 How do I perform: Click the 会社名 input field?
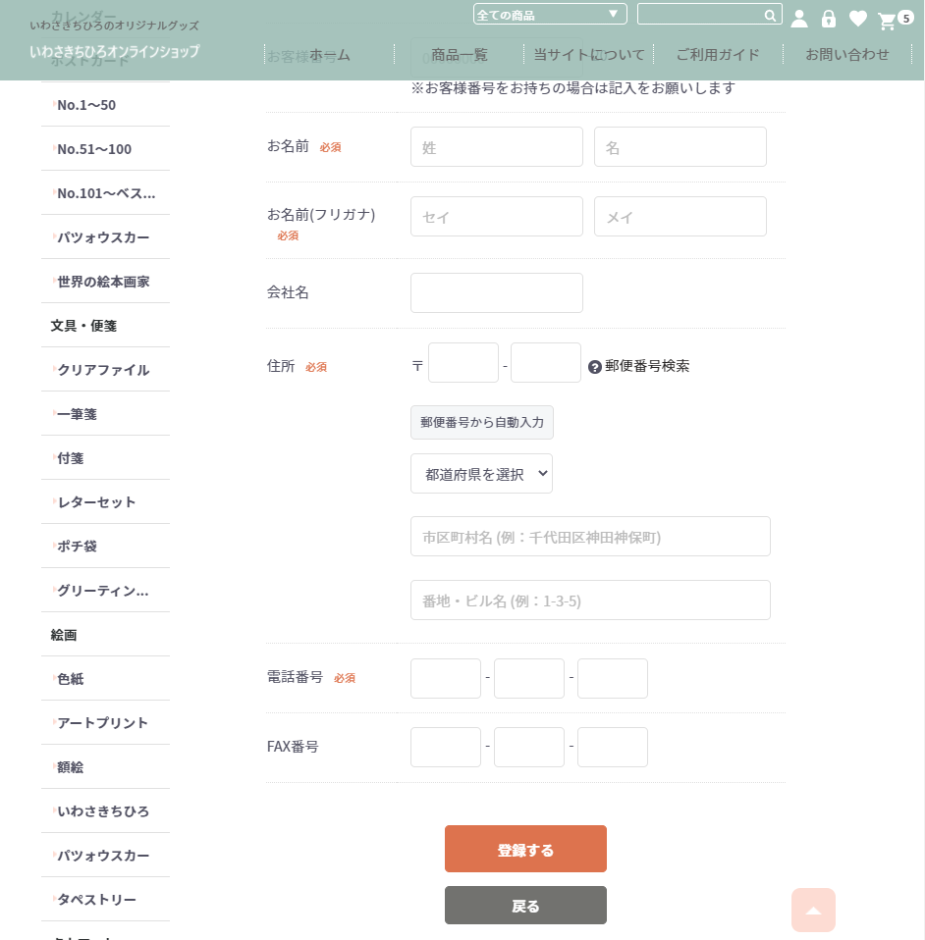point(497,293)
